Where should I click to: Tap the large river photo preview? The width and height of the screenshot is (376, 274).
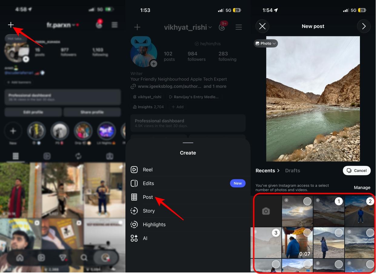coord(313,99)
